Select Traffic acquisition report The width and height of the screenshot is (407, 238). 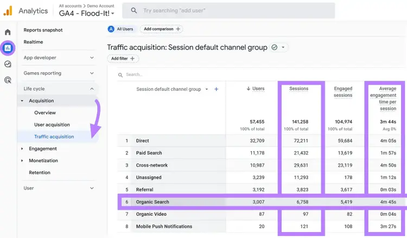point(54,137)
